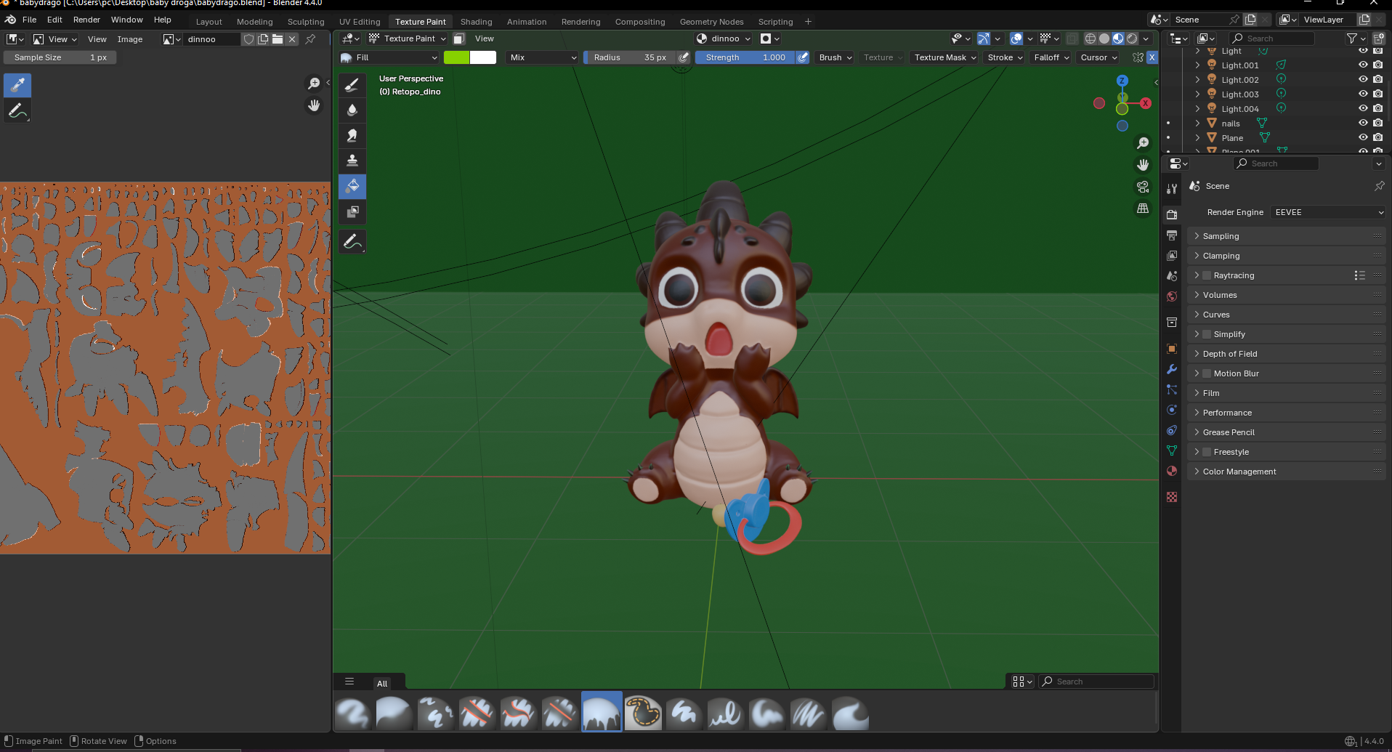Hide Light.002 in the viewport

tap(1363, 79)
